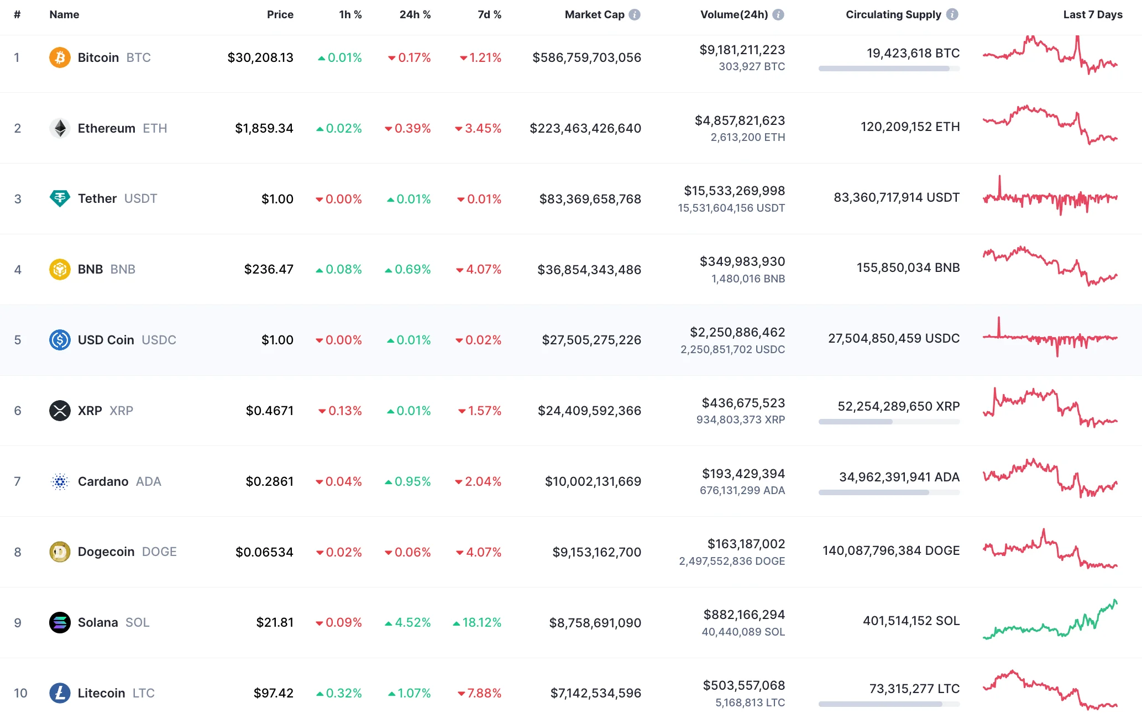The image size is (1142, 724).
Task: Click Bitcoin's circulating supply progress bar
Action: tap(888, 69)
